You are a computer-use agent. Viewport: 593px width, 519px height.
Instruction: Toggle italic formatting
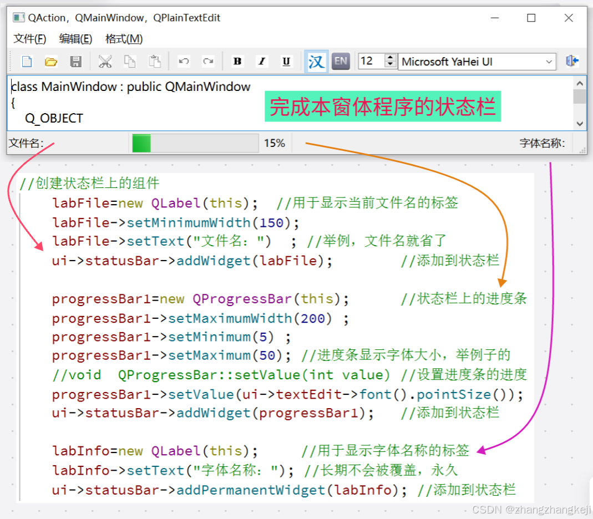pos(262,61)
